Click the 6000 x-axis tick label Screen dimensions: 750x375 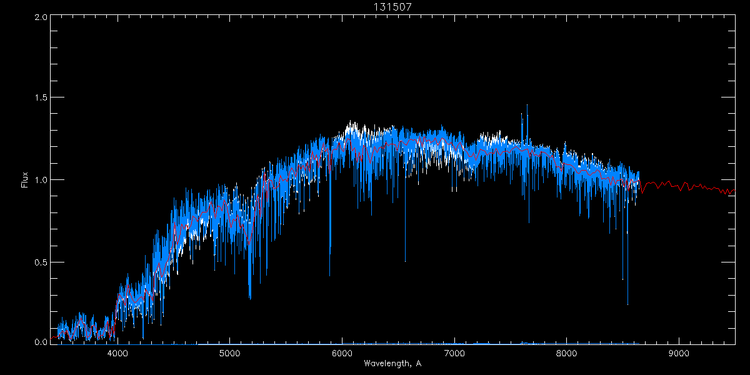pos(342,352)
